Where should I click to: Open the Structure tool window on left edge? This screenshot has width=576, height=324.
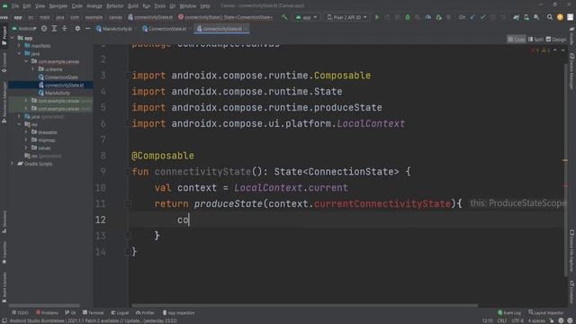4,222
